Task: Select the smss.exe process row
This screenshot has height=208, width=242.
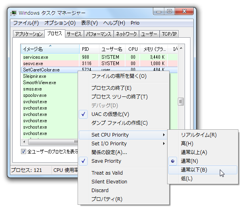Action: tap(50, 89)
